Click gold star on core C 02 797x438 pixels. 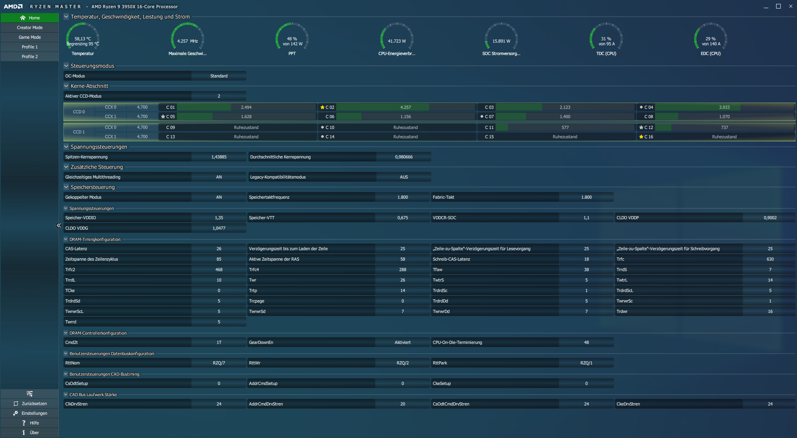tap(322, 107)
